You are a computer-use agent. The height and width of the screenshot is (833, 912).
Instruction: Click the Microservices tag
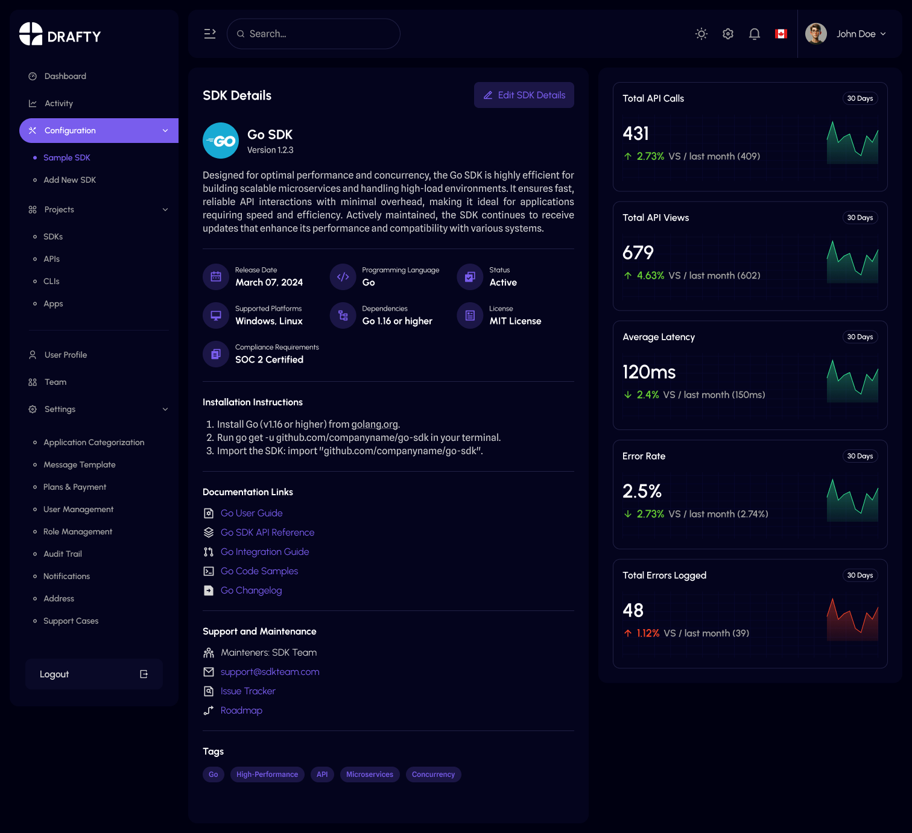[370, 774]
